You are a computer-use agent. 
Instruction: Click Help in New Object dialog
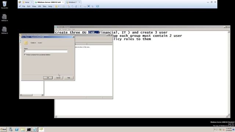pos(69,78)
